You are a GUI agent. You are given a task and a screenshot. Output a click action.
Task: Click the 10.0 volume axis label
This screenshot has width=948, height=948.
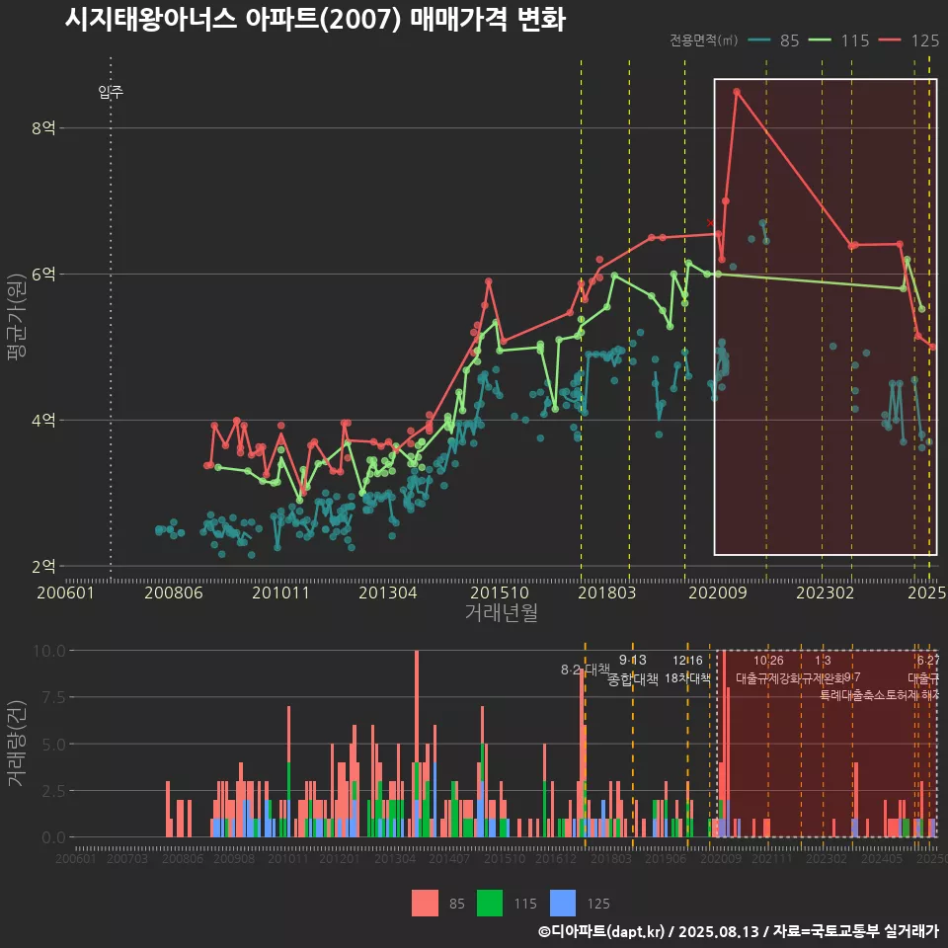pyautogui.click(x=49, y=651)
